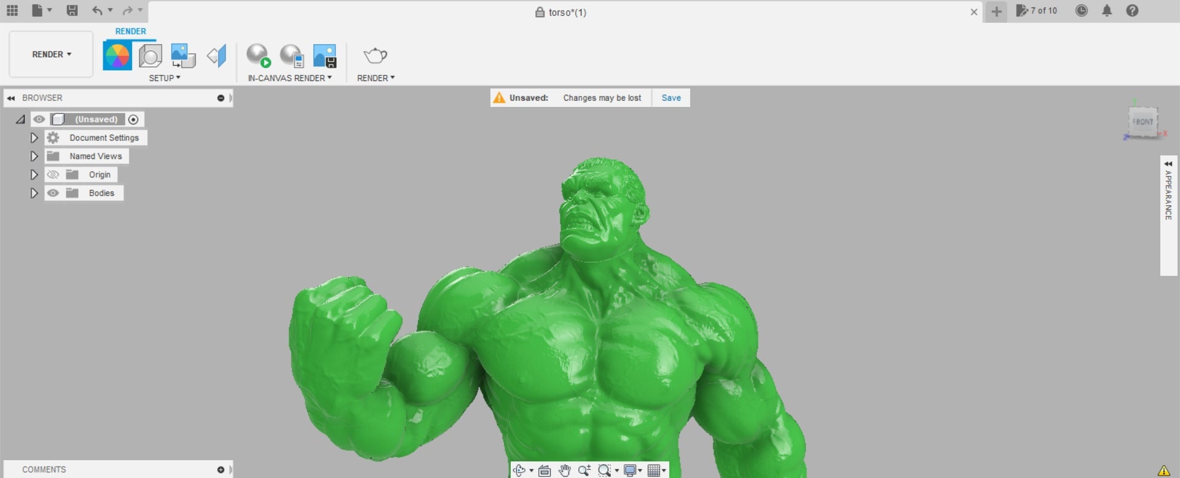Hide the Bodies folder

53,193
